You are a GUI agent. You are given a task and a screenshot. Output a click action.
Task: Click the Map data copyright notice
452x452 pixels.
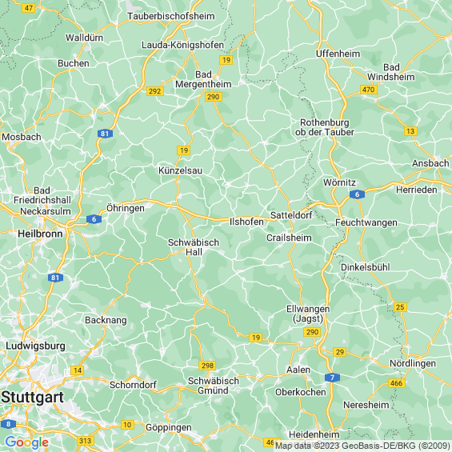(362, 446)
